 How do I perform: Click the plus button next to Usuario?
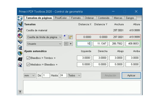(x=71, y=44)
